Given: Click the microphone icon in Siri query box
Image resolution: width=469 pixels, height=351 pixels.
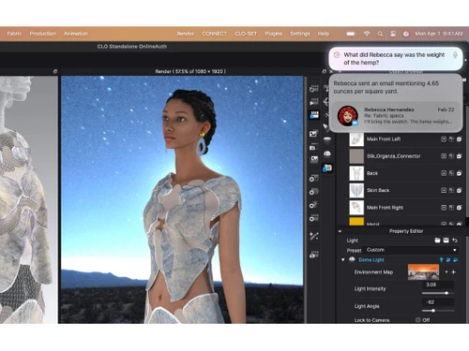Looking at the screenshot, I should pyautogui.click(x=455, y=55).
